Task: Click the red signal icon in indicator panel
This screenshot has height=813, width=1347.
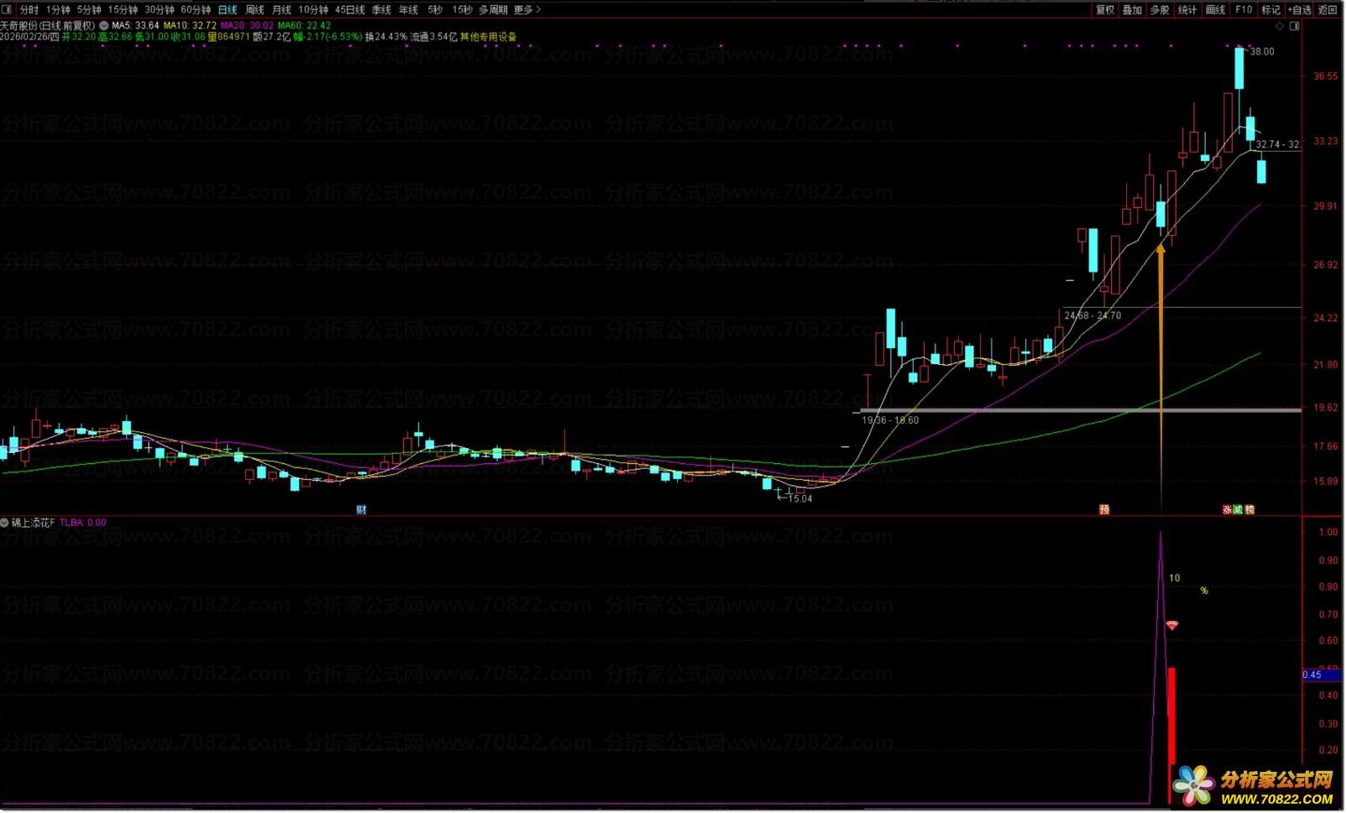Action: tap(1172, 626)
